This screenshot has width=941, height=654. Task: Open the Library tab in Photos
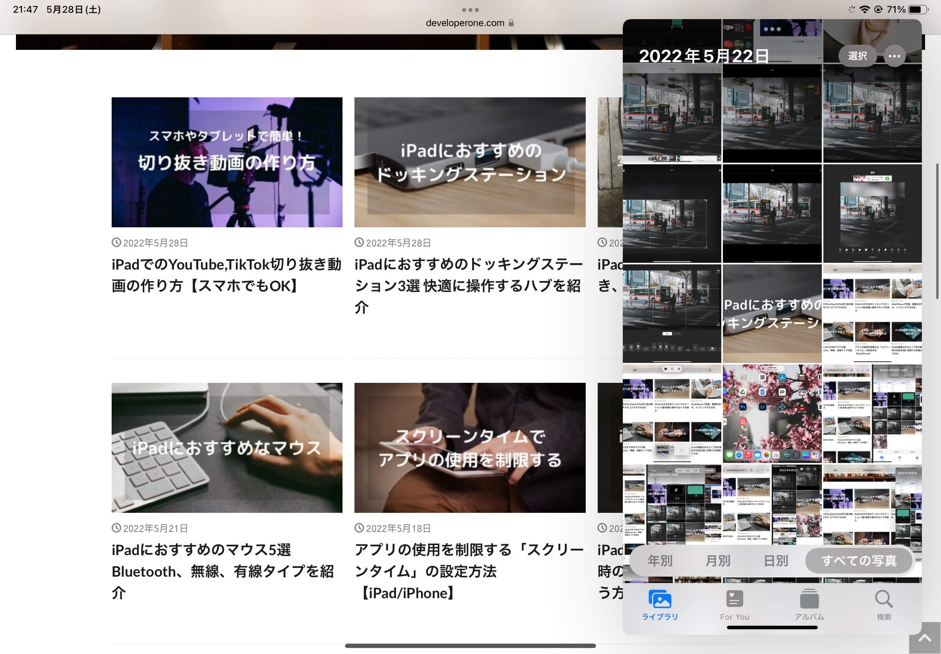659,605
